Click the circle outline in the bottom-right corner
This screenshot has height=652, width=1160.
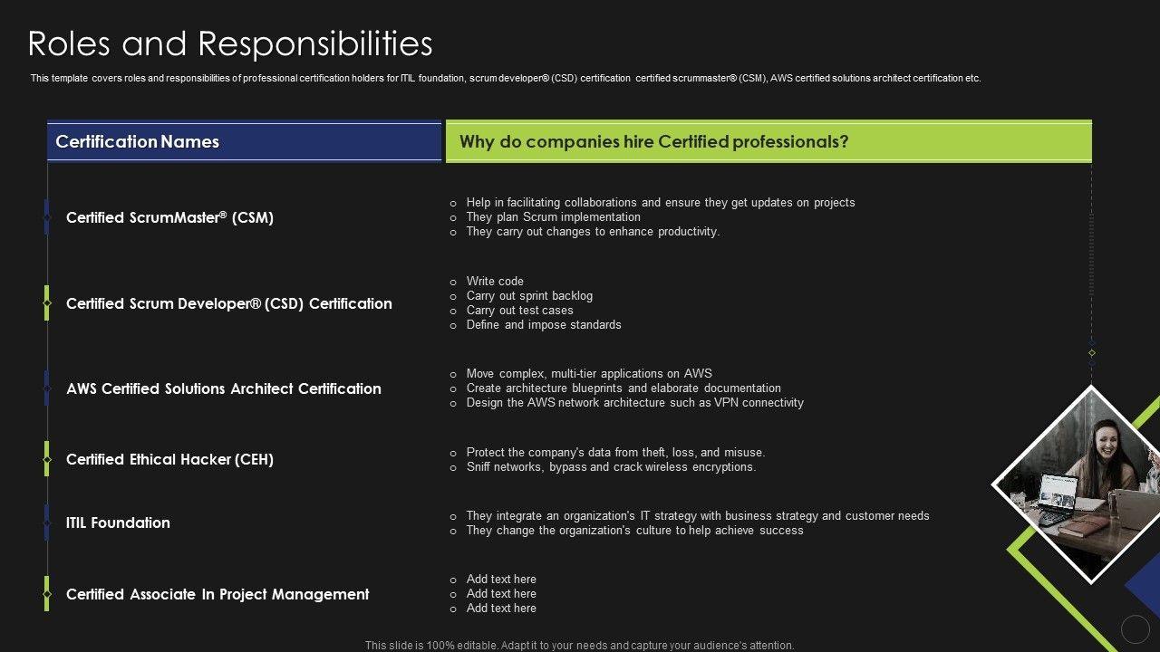pos(1135,628)
